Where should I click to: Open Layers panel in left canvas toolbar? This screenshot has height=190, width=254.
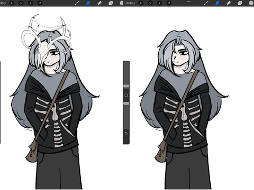pos(111,3)
